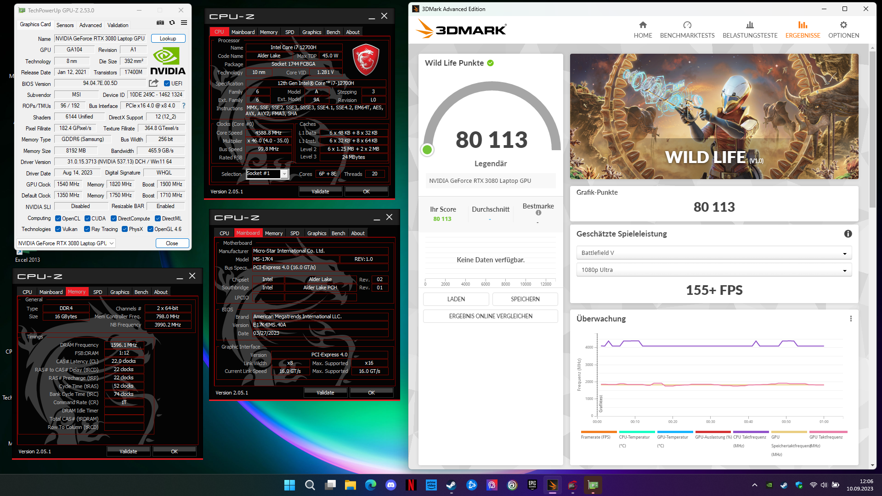Switch to Sensors tab in GPU-Z
This screenshot has height=496, width=882.
pos(65,25)
